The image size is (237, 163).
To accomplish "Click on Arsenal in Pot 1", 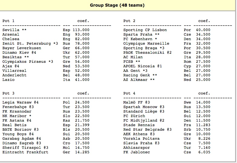I will (11, 34).
